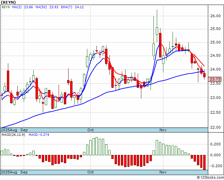Viewport: 224px width, 180px height.
Task: Click the 26.00 price axis label
Action: tap(215, 16)
